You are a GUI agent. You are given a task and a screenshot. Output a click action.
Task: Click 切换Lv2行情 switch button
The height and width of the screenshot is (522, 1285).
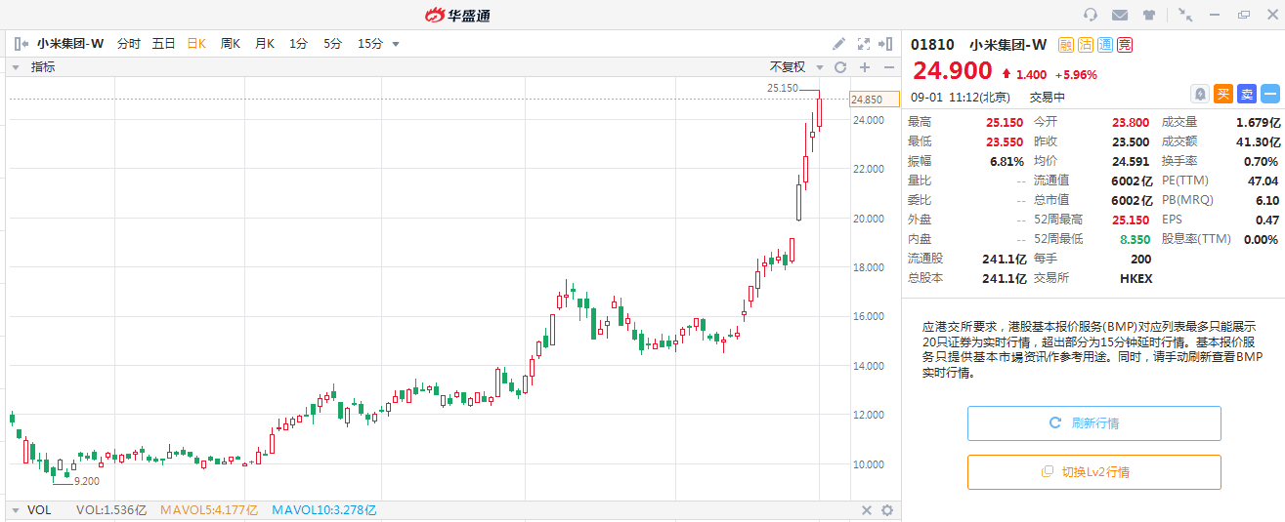tap(1094, 472)
